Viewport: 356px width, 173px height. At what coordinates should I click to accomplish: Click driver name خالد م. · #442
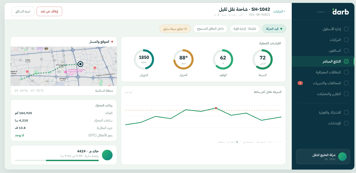point(88,151)
